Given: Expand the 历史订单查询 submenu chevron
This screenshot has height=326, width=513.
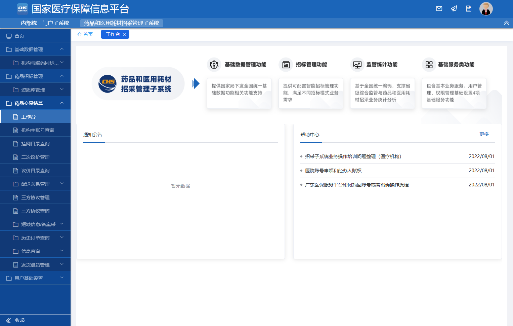Looking at the screenshot, I should click(62, 238).
